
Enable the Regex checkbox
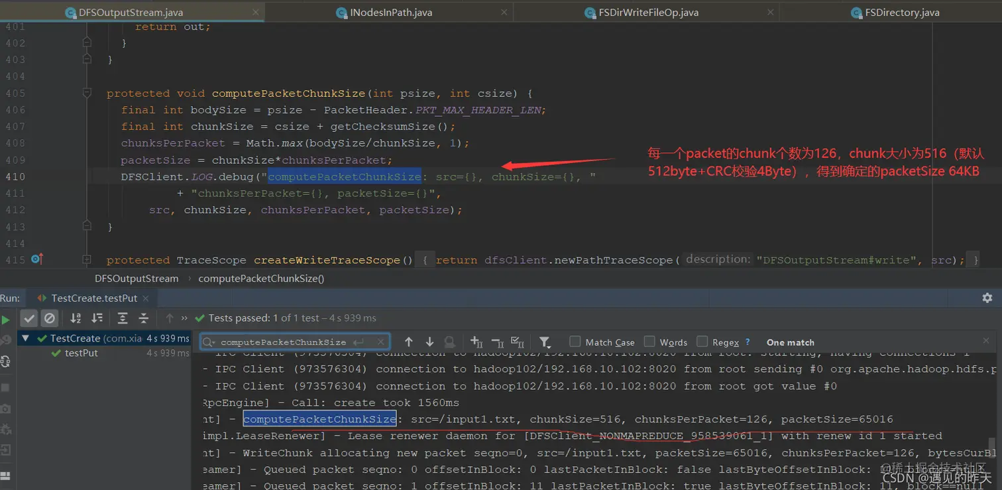pyautogui.click(x=702, y=341)
